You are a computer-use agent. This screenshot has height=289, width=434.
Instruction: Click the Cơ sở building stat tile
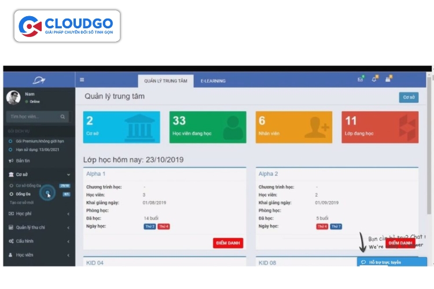tap(122, 127)
